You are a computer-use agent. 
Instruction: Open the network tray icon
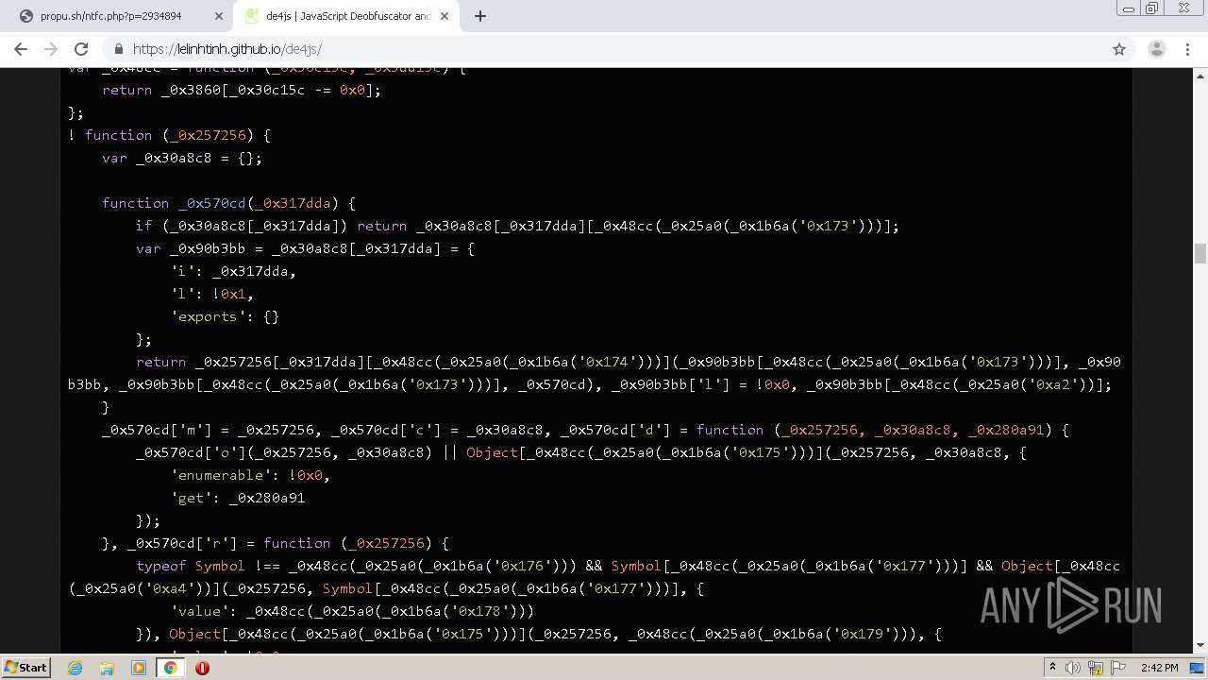click(1094, 668)
